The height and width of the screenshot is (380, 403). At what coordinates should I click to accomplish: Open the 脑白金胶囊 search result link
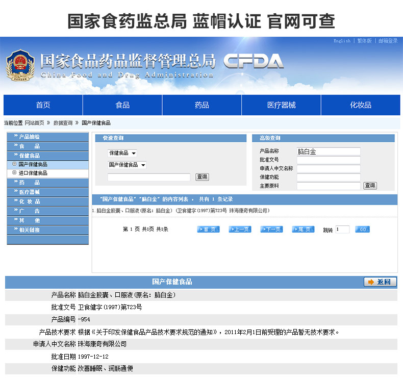pos(181,211)
